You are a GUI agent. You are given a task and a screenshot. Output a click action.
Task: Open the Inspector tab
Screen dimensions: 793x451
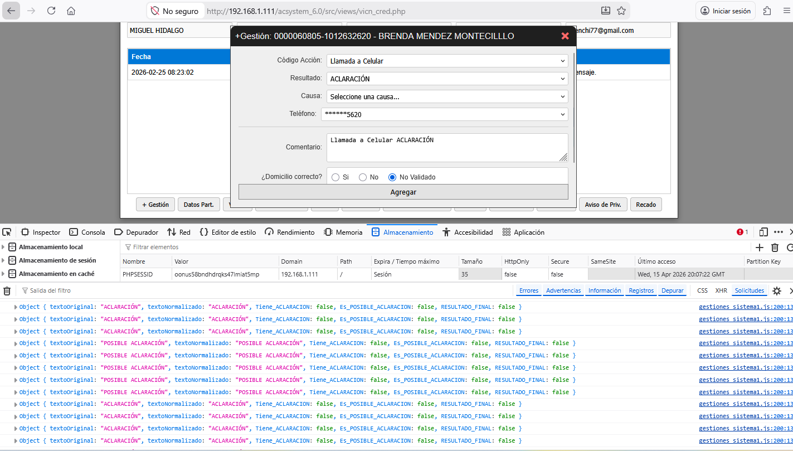41,232
